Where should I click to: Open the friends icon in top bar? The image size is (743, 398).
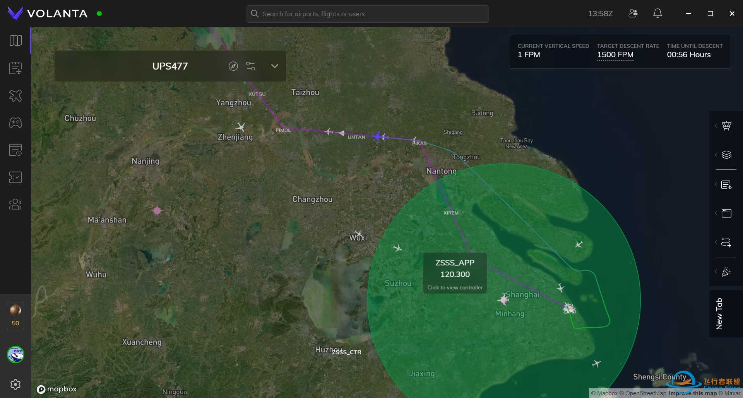[633, 14]
